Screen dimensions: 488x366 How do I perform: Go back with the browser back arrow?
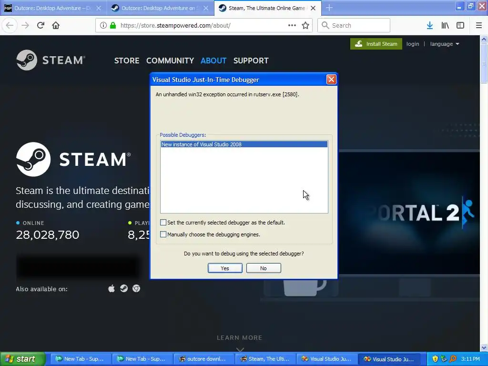[x=10, y=26]
